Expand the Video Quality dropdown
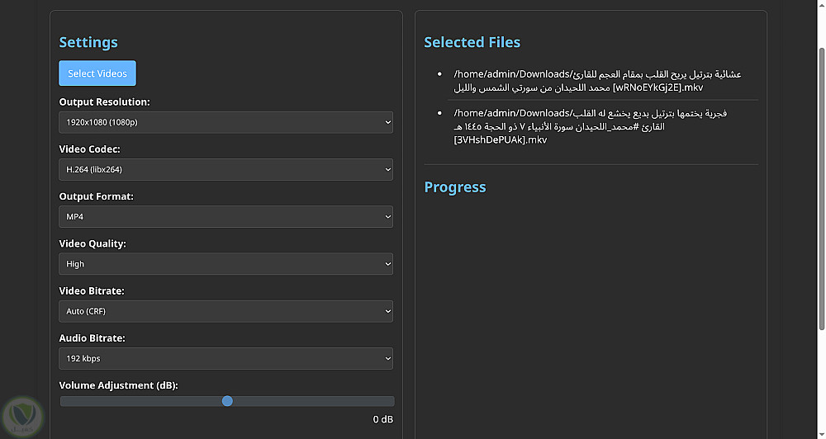Image resolution: width=826 pixels, height=439 pixels. tap(225, 264)
